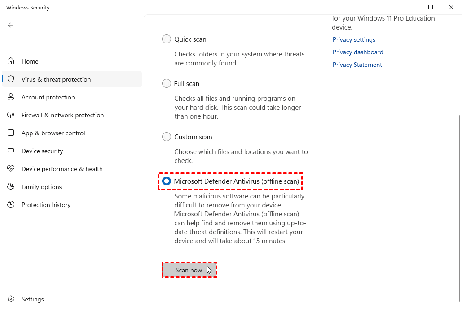Image resolution: width=462 pixels, height=310 pixels.
Task: Collapse the navigation hamburger menu
Action: tap(11, 43)
